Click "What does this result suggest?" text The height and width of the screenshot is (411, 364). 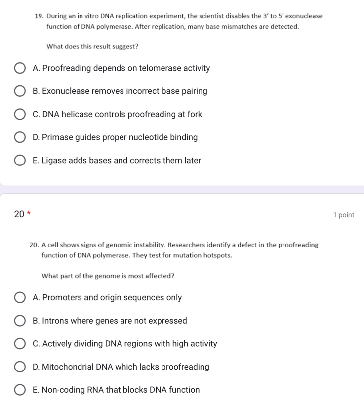92,47
